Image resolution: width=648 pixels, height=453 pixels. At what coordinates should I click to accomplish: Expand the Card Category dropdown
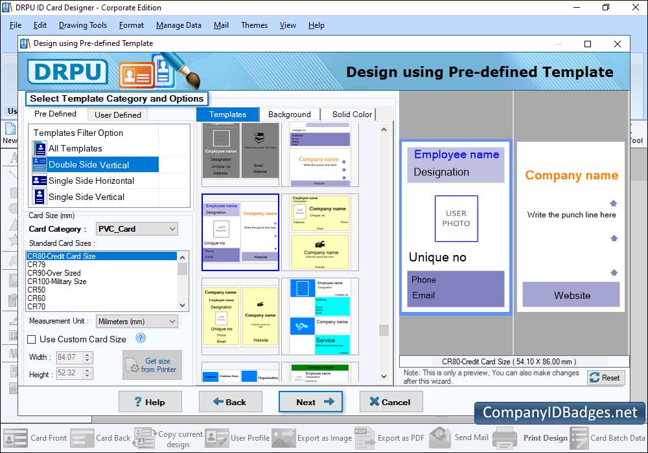172,229
